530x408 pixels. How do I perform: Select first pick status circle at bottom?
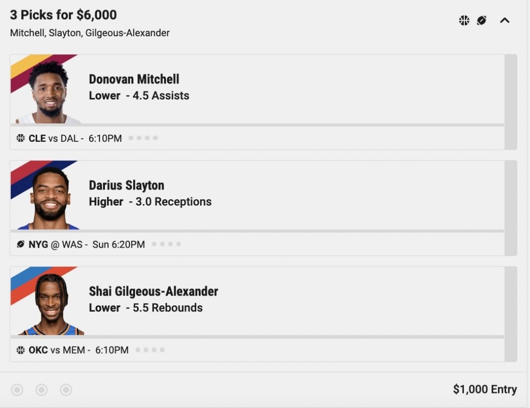17,390
